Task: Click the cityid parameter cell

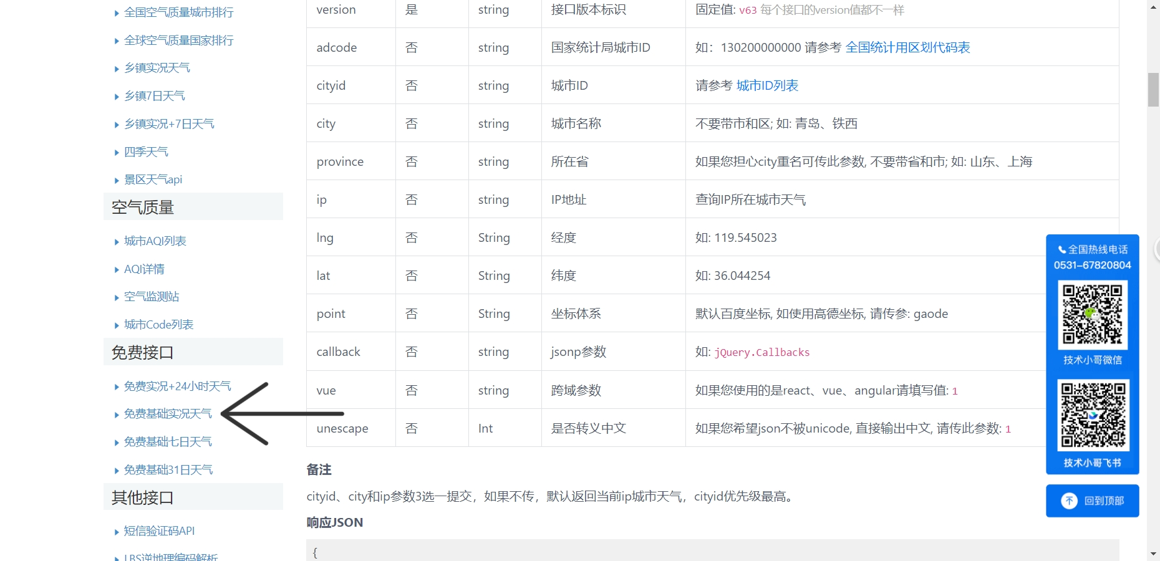Action: [x=350, y=85]
